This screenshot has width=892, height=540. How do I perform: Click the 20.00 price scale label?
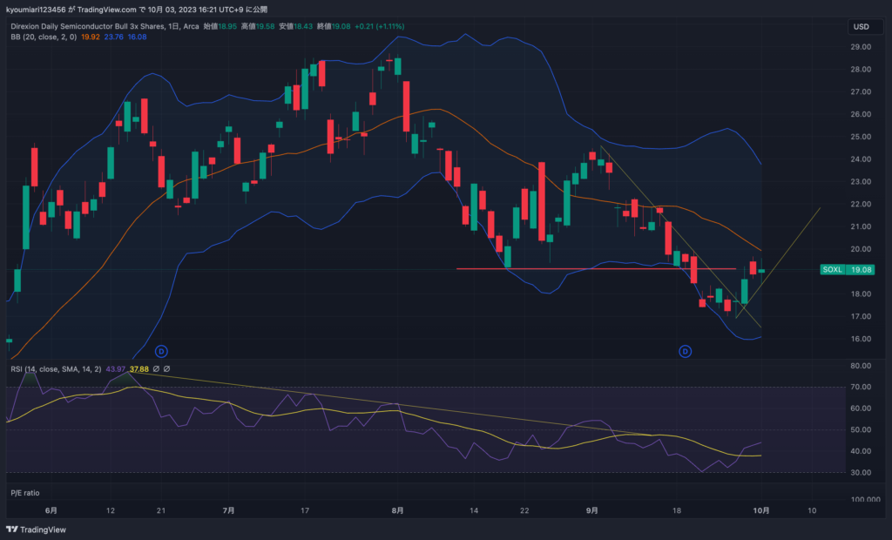(x=861, y=249)
